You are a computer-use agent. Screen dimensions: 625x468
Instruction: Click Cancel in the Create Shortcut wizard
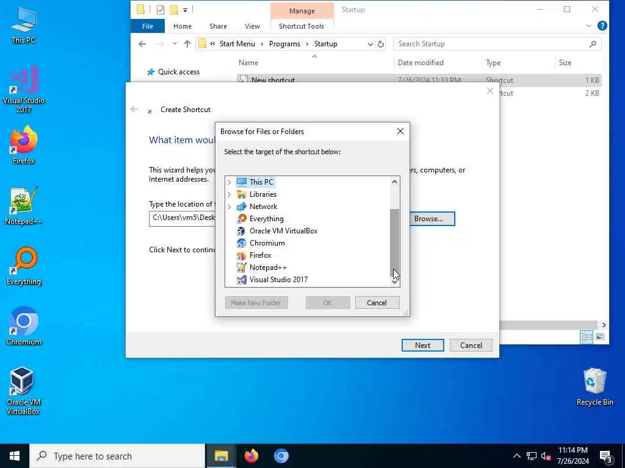tap(471, 345)
